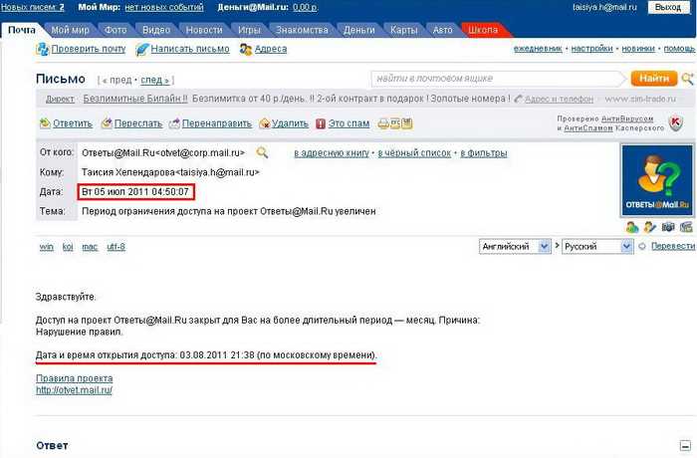Click the Безлимитные Билайн ad link

pyautogui.click(x=135, y=99)
